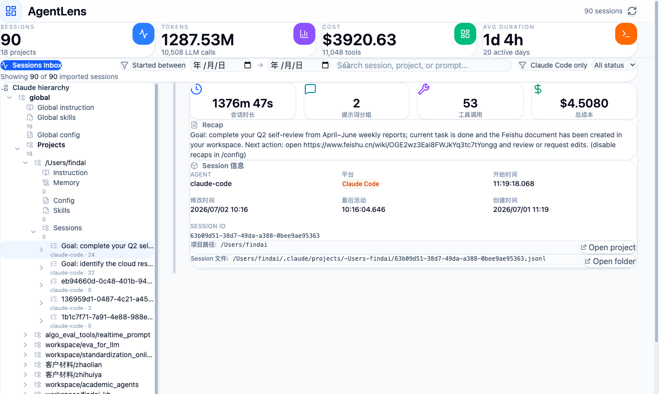Screen dimensions: 659x394
Task: Click the Global instruction book icon
Action: (30, 107)
